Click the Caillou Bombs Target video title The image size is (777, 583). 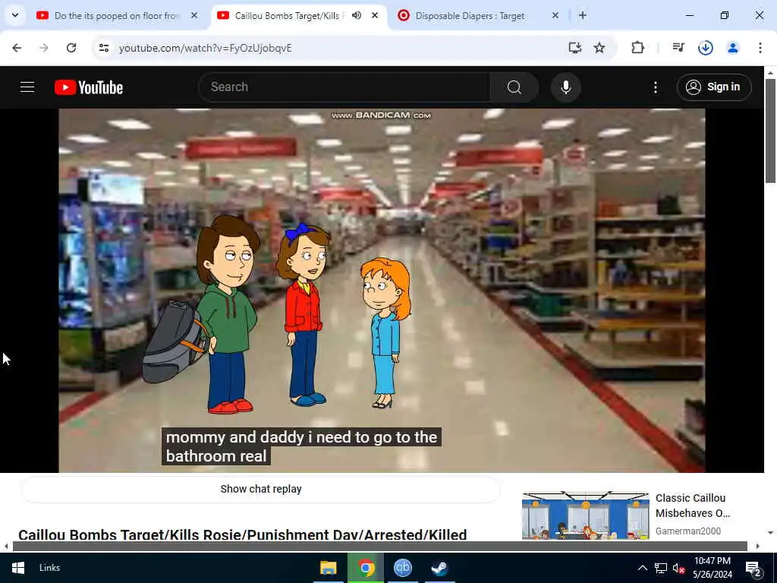242,534
